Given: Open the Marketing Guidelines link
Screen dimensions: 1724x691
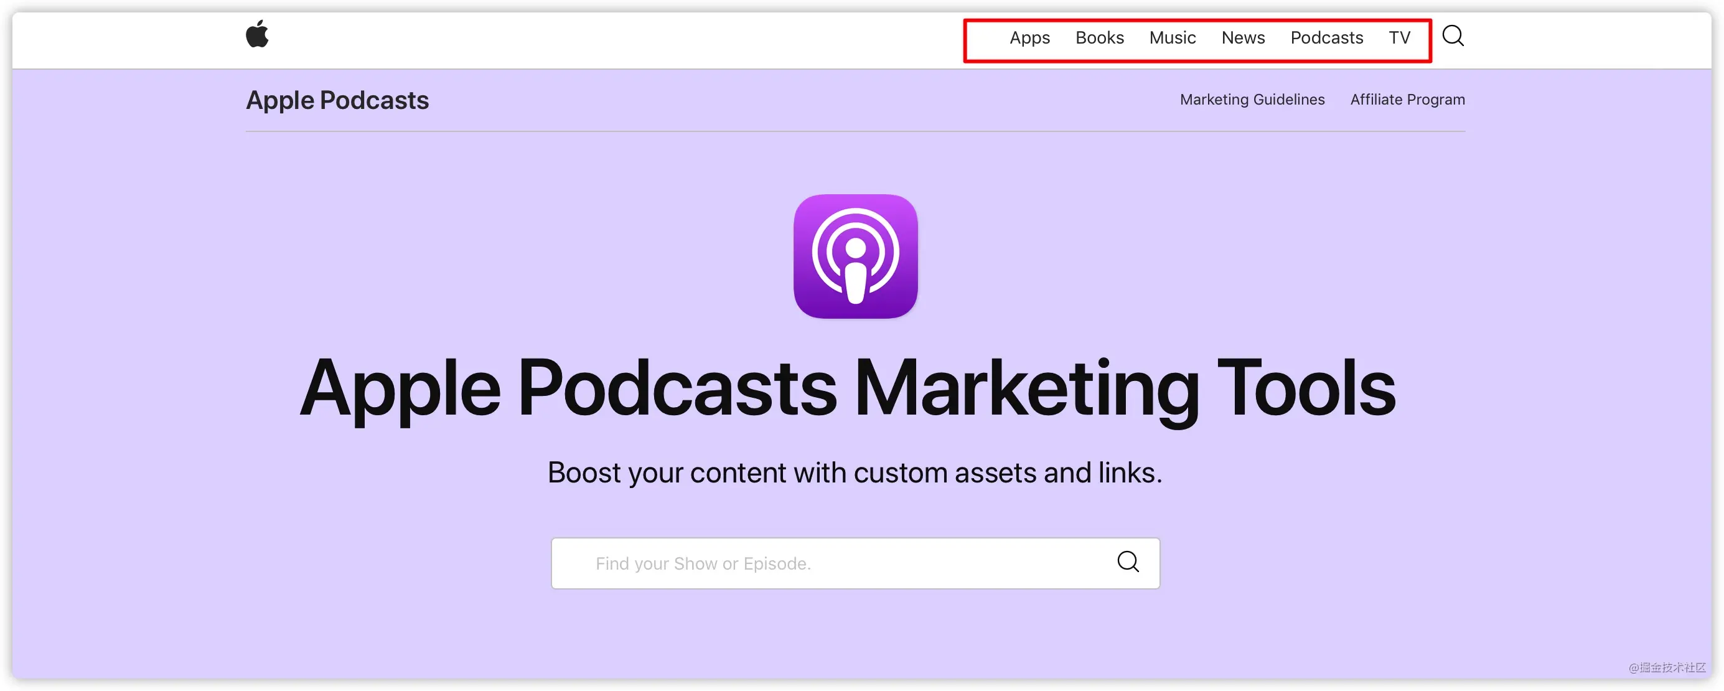Looking at the screenshot, I should [1252, 100].
